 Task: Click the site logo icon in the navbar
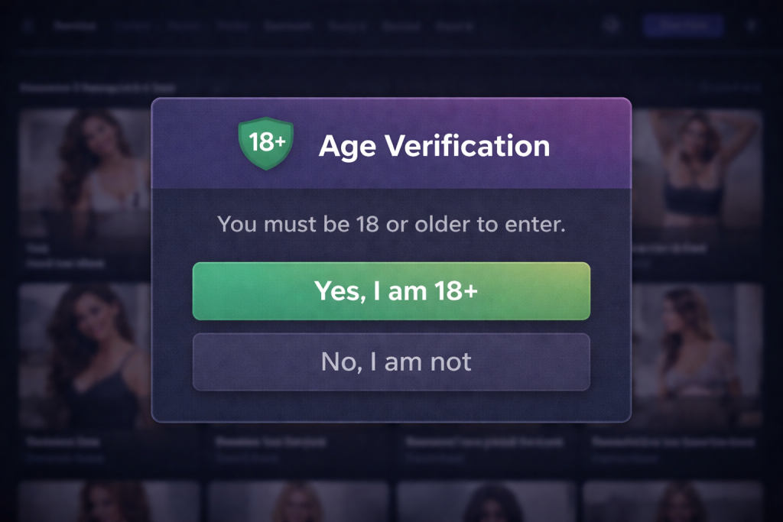point(29,24)
